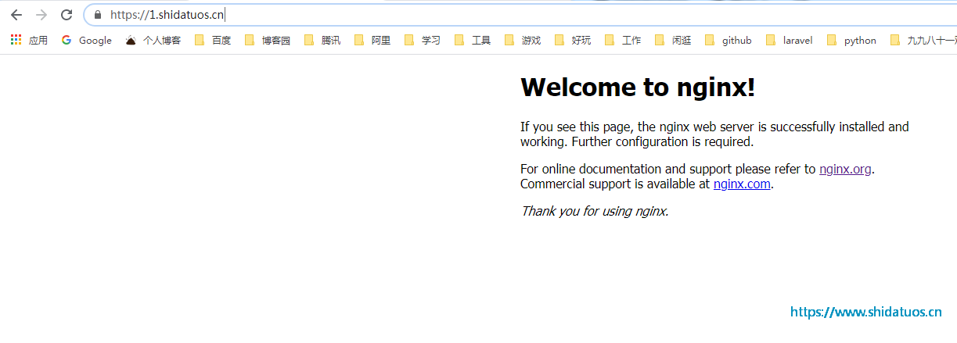This screenshot has height=343, width=957.
Task: Expand the 博客园 bookmark folder
Action: (x=268, y=41)
